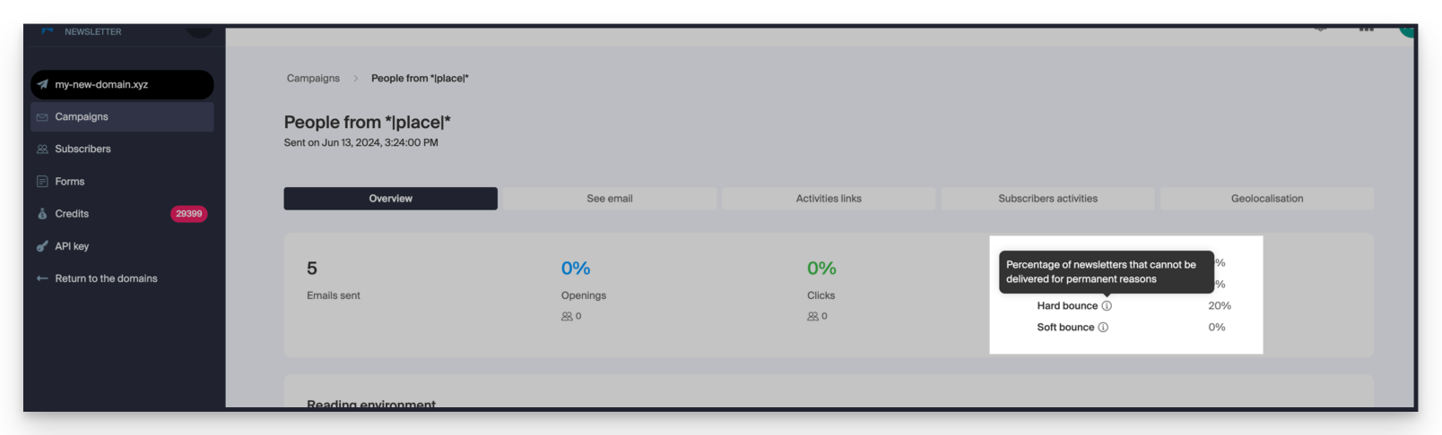Viewport: 1442px width, 435px height.
Task: Click the subscribers icon under Clicks
Action: [x=812, y=317]
